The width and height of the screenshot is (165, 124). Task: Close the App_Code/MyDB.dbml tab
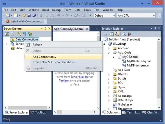tap(87, 29)
